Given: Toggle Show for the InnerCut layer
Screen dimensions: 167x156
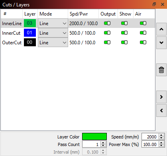Looking at the screenshot, I should (124, 33).
